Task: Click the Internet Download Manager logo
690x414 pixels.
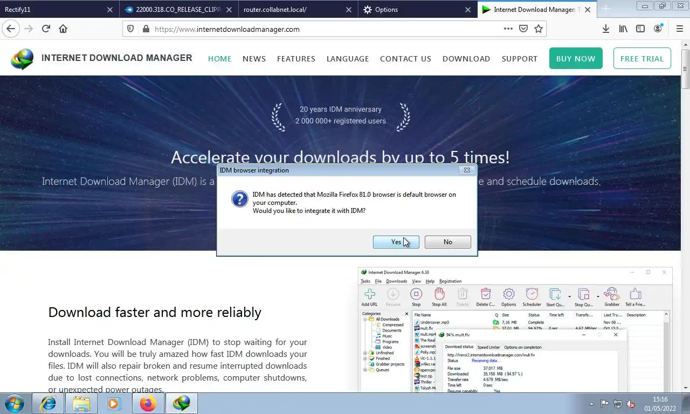Action: (101, 58)
